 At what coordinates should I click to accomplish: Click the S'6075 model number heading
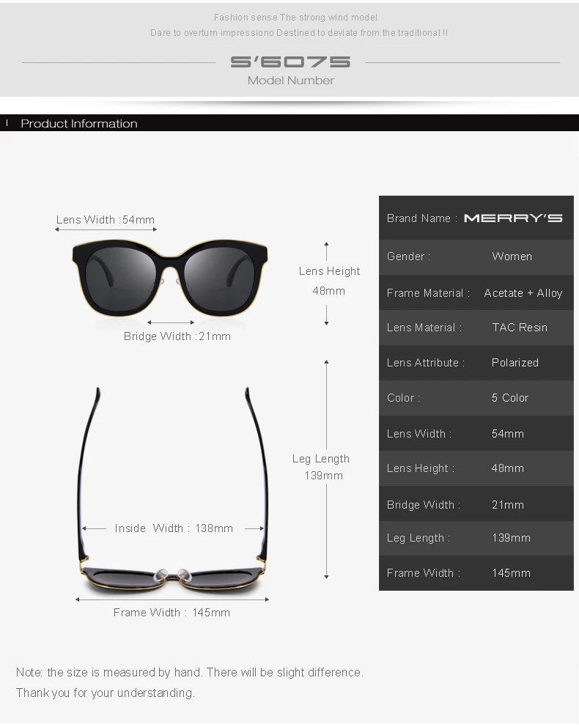[290, 62]
